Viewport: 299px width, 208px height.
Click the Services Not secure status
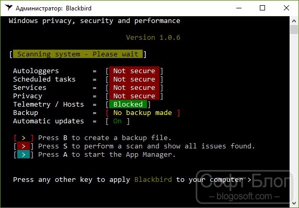[x=134, y=87]
